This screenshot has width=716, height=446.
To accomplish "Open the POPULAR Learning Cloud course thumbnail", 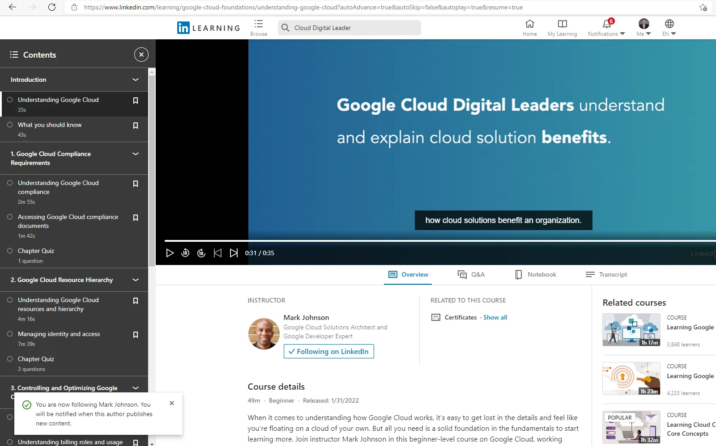I will (631, 427).
